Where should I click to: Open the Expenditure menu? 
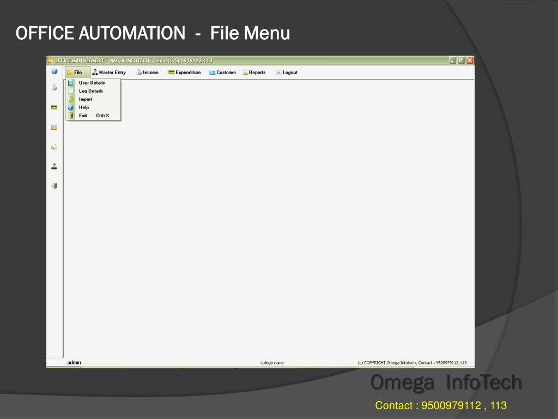click(185, 73)
